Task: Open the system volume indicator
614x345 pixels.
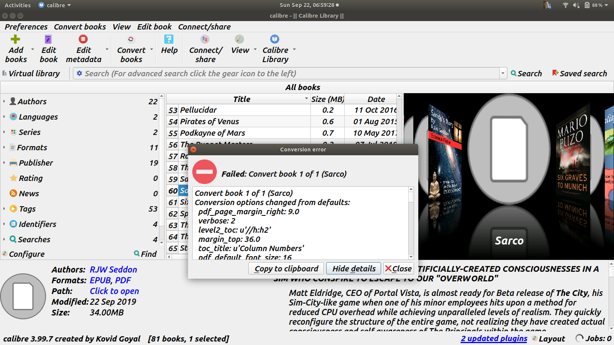Action: click(x=576, y=5)
